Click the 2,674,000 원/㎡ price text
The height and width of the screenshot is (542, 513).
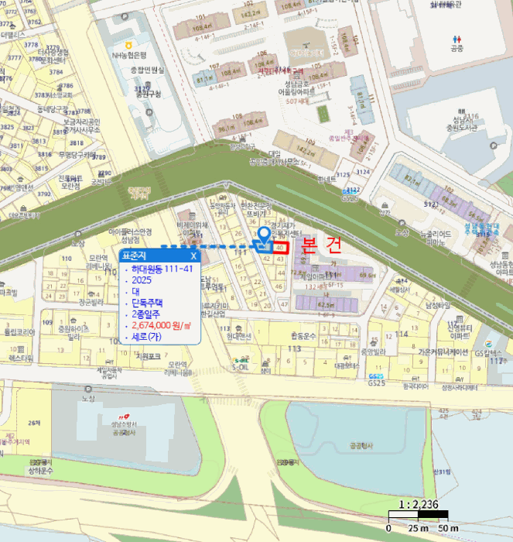[161, 326]
